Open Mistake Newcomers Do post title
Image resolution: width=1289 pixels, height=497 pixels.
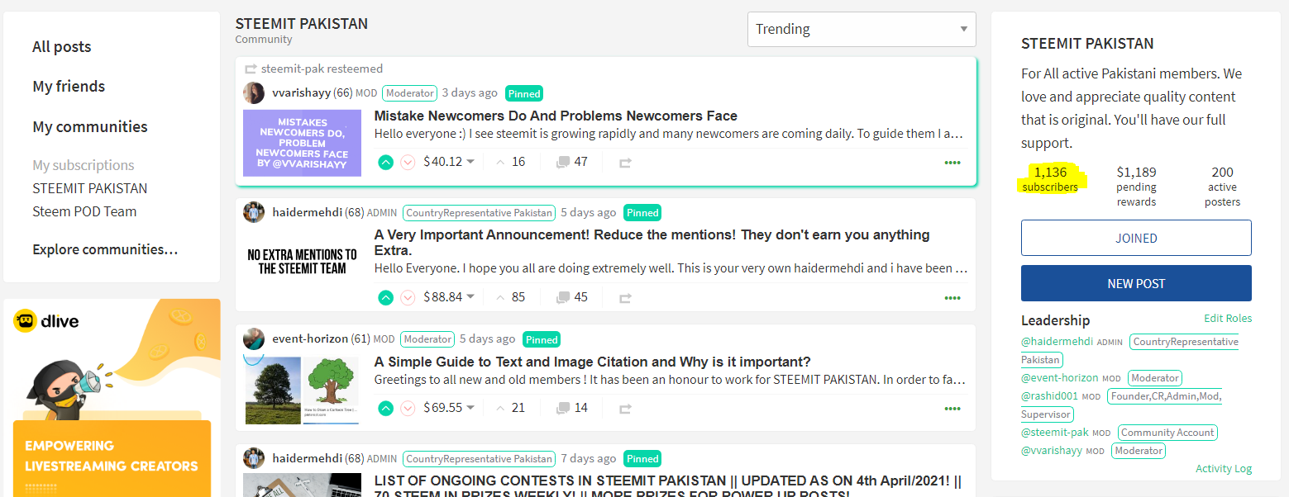pyautogui.click(x=556, y=116)
